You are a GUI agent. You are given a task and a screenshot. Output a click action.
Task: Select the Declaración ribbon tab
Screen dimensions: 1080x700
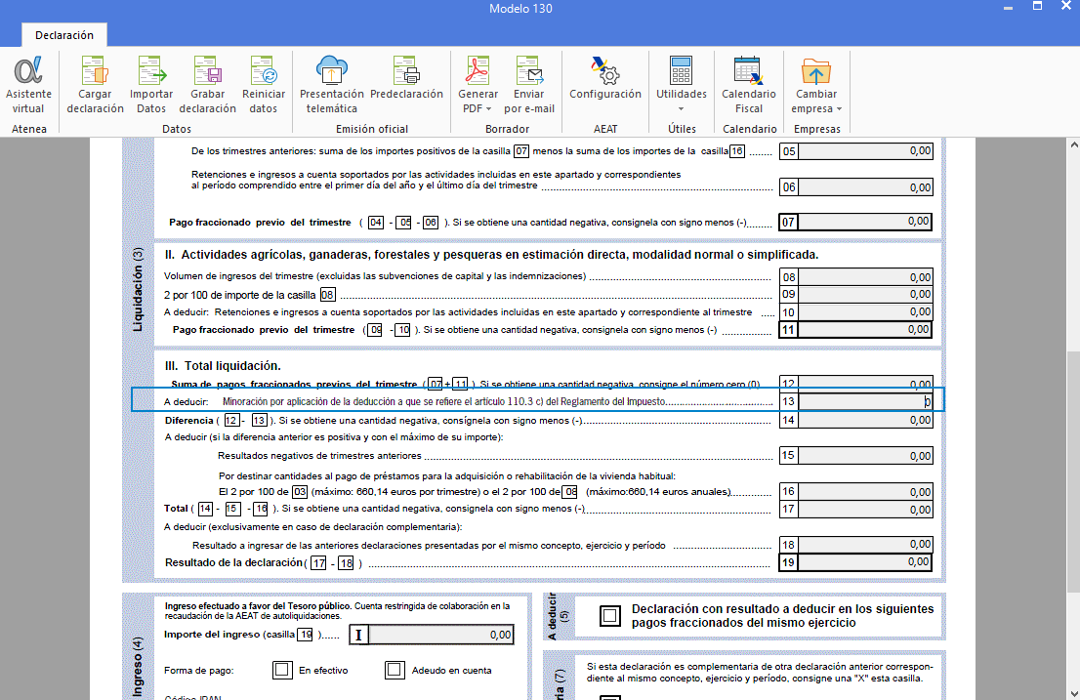pos(64,35)
